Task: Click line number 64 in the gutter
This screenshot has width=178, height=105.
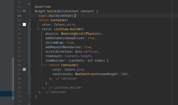Action: pos(19,61)
